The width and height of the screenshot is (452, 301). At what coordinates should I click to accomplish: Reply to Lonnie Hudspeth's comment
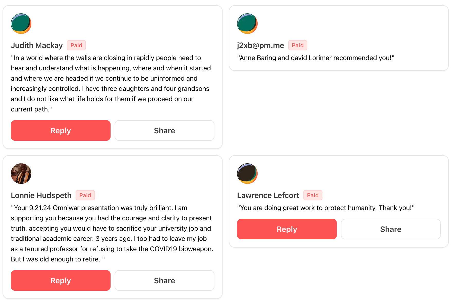point(61,280)
